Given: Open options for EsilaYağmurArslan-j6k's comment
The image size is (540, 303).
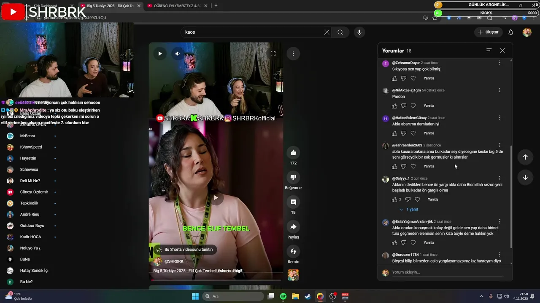Looking at the screenshot, I should tap(499, 221).
